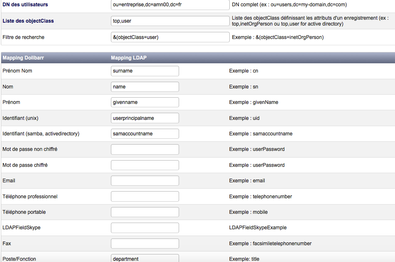Image resolution: width=395 pixels, height=262 pixels.
Task: Click the LDAPFieldSkype input field
Action: (x=145, y=228)
